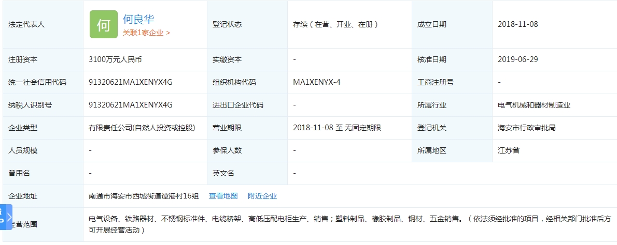Click the company address 南通市海安市西城街道谭港村16组
Image resolution: width=617 pixels, height=245 pixels.
tap(144, 196)
